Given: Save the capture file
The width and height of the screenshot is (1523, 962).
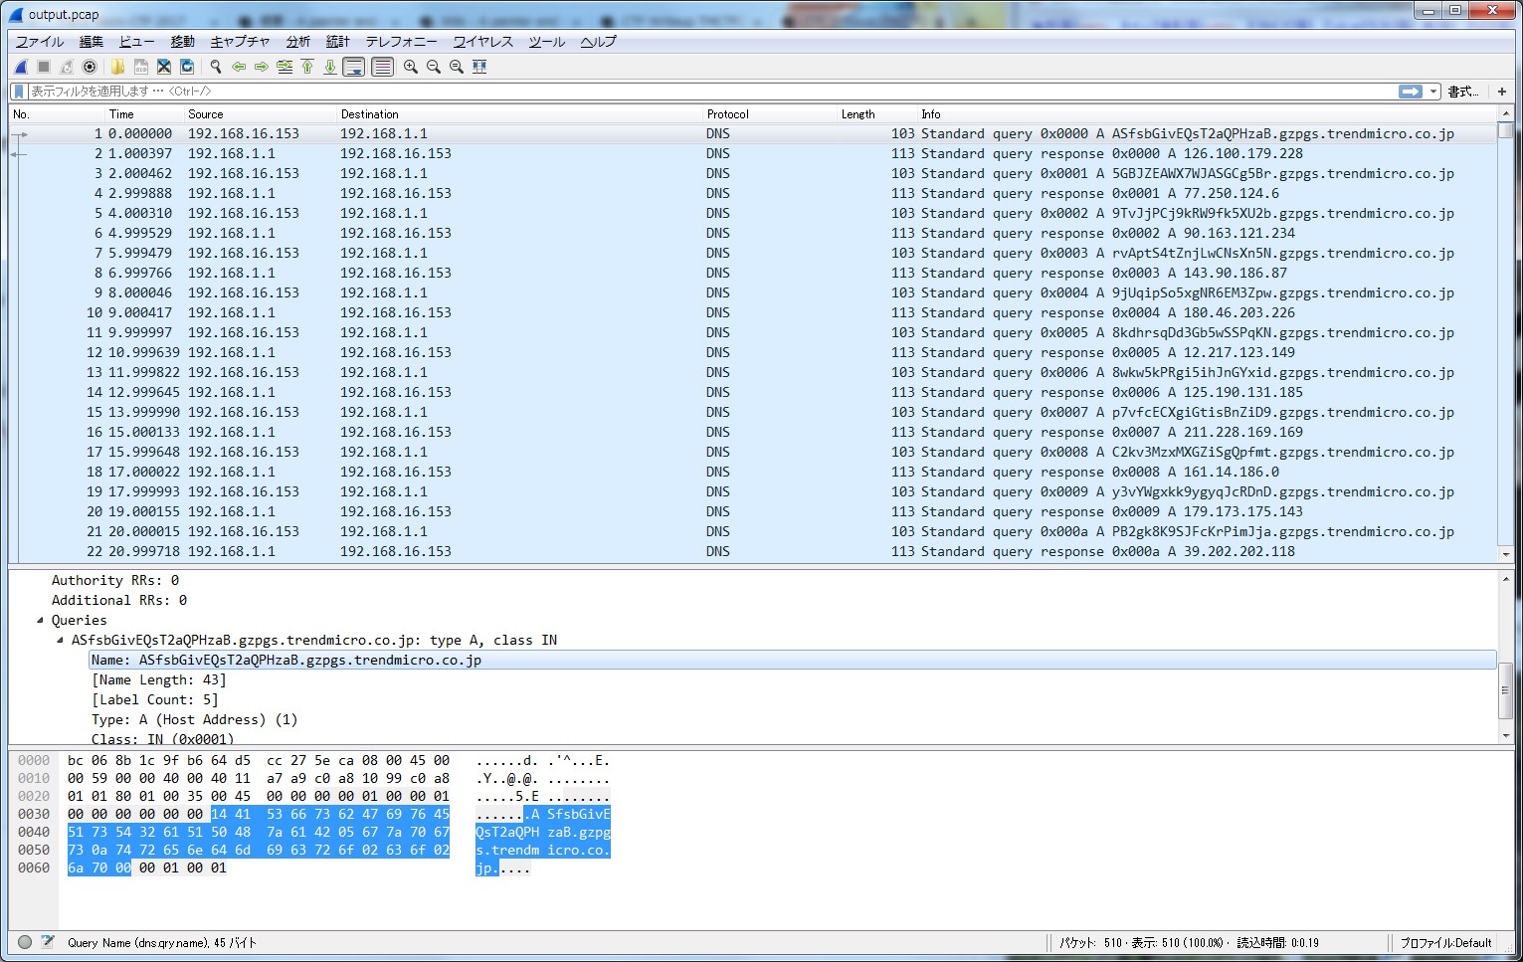Looking at the screenshot, I should [141, 67].
